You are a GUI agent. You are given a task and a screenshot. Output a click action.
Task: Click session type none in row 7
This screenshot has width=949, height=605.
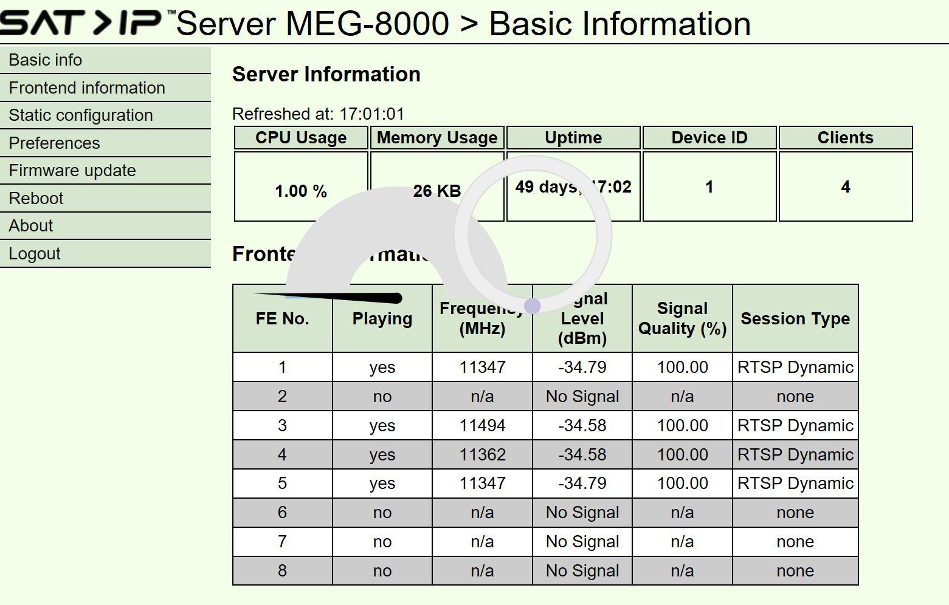pos(795,542)
